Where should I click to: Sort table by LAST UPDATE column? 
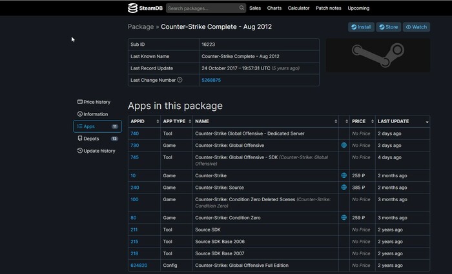402,121
